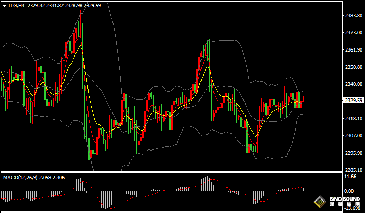Viewport: 365px width, 213px height.
Task: Click the Sino Sound diamond logo icon
Action: (x=319, y=202)
